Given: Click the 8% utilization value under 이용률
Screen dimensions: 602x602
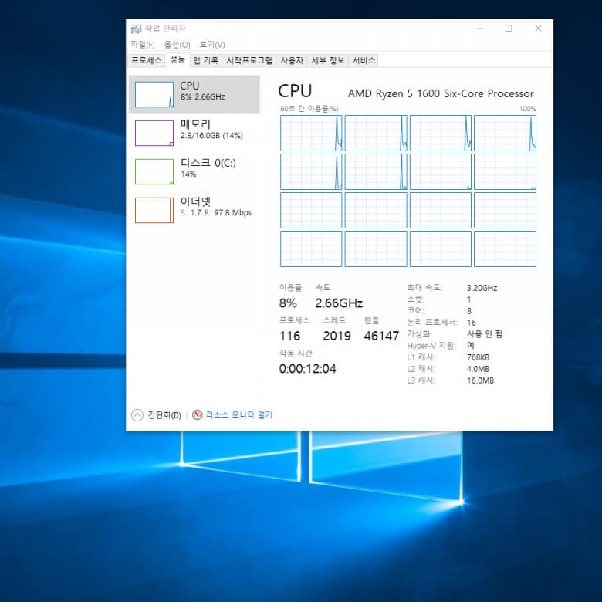Looking at the screenshot, I should pyautogui.click(x=288, y=303).
